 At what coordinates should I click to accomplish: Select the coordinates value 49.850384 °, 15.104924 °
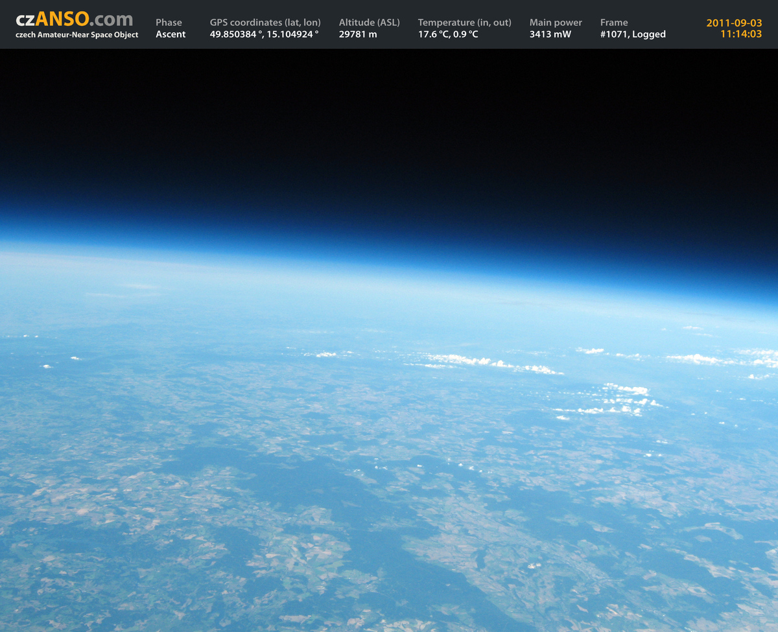[x=265, y=34]
